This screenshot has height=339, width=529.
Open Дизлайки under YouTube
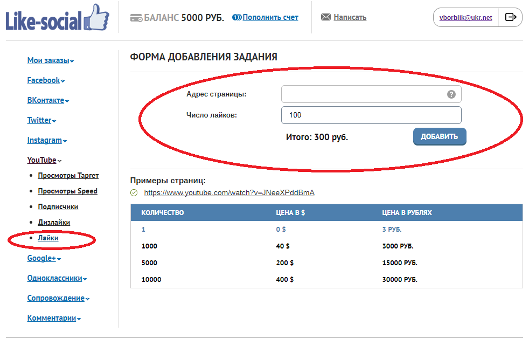[54, 222]
